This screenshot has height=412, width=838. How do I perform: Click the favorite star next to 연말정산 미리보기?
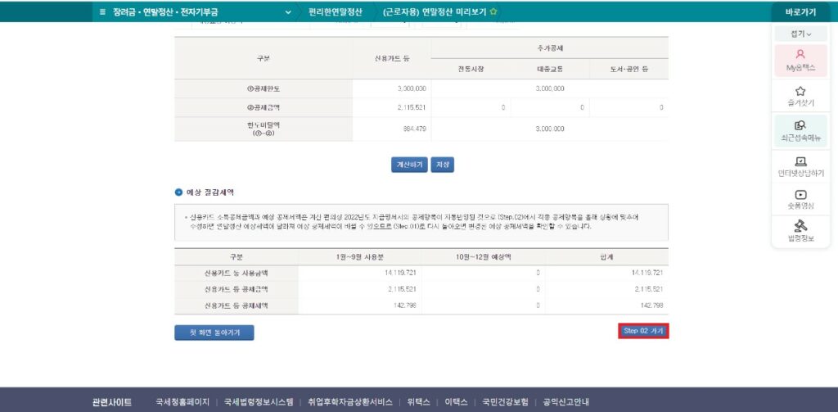pyautogui.click(x=493, y=12)
